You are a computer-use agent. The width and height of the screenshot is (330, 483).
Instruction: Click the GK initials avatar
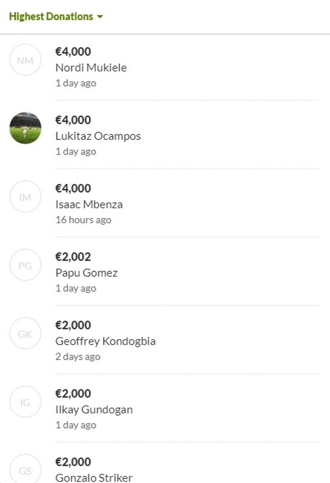point(25,334)
